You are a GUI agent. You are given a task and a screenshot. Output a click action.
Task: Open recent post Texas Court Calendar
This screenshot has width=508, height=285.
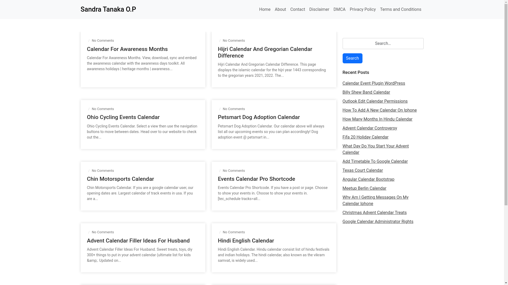362,170
